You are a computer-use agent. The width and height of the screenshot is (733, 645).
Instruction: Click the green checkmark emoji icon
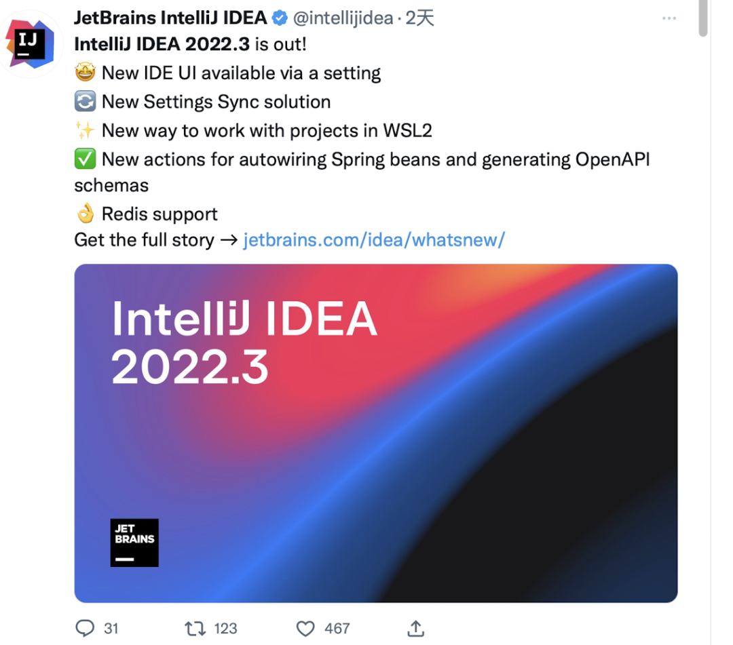pyautogui.click(x=85, y=159)
